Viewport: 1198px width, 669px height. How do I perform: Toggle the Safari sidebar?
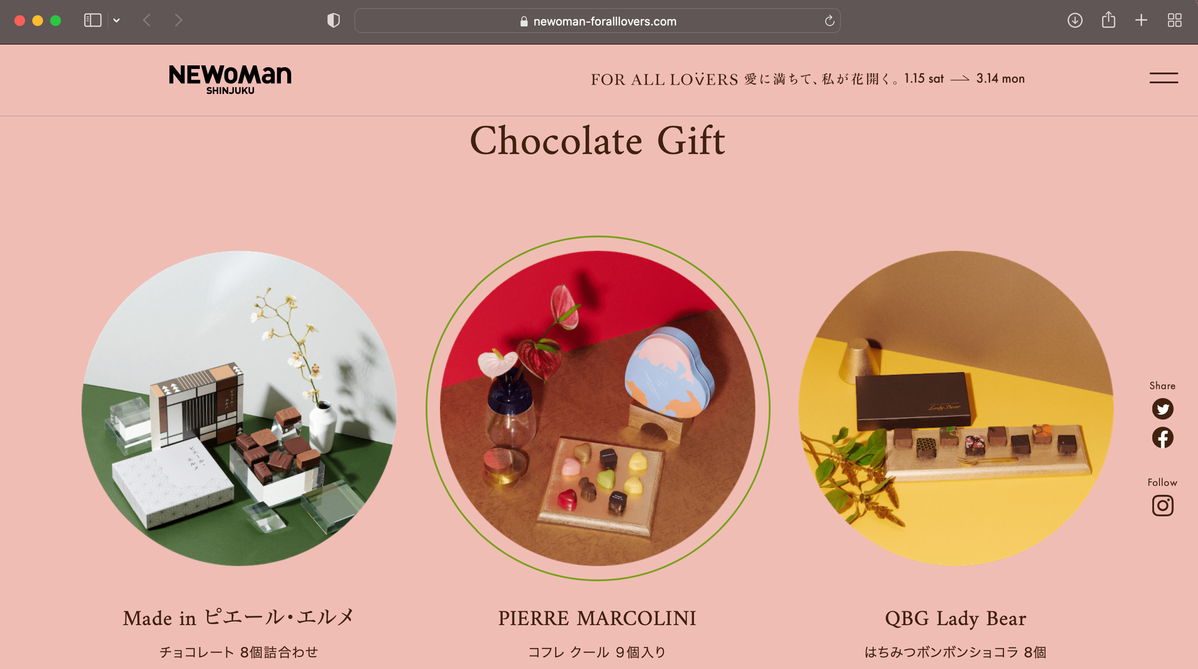point(93,21)
